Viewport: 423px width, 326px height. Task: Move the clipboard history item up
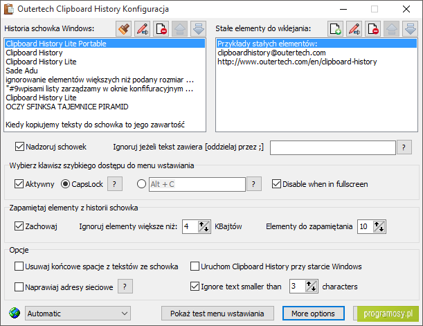[180, 28]
